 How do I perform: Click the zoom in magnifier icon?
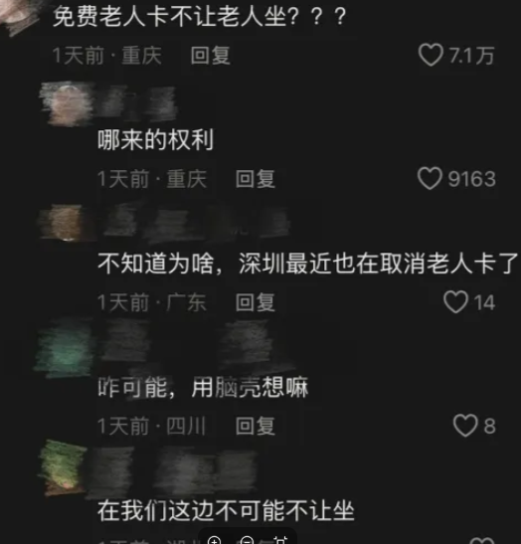pos(214,540)
